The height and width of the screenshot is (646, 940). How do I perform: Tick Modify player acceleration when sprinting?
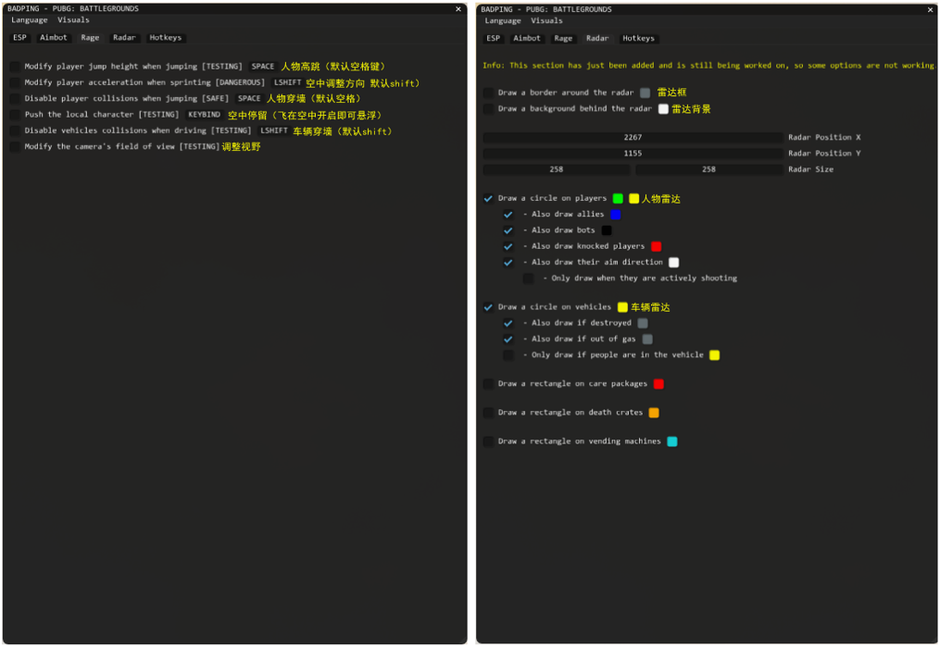tap(15, 82)
